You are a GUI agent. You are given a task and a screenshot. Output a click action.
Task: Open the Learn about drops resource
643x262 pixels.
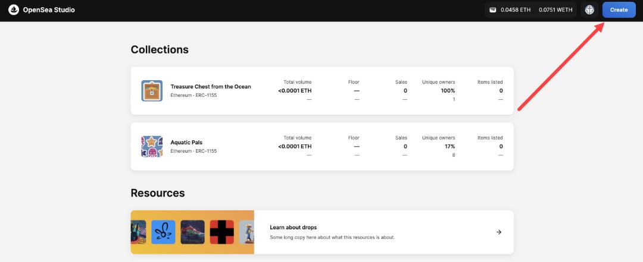[322, 232]
